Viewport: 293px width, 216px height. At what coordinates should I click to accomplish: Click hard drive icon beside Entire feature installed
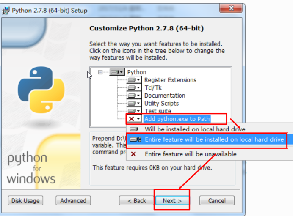click(x=135, y=139)
